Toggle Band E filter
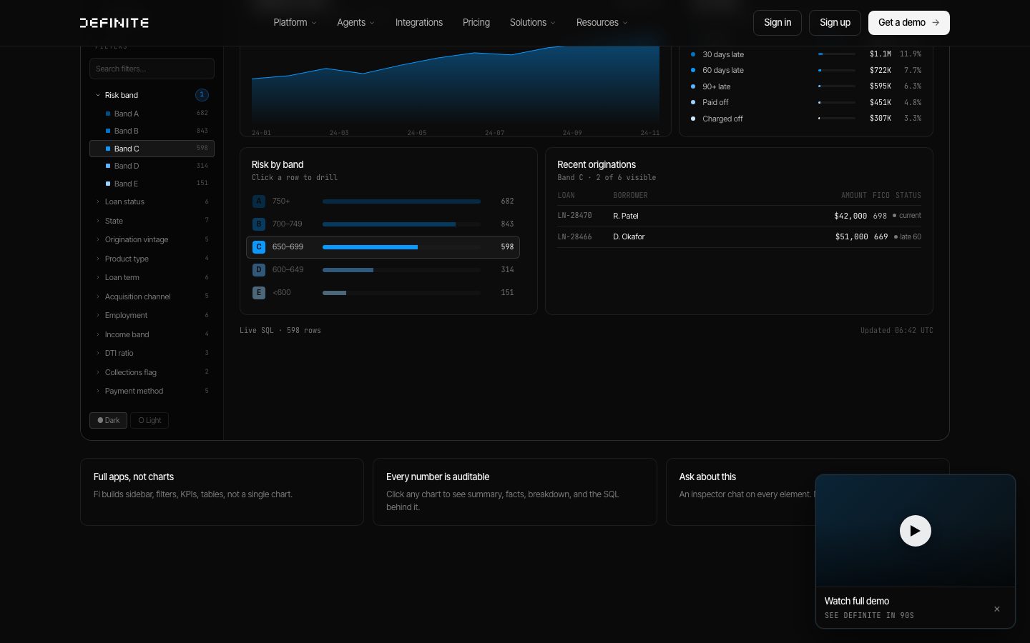 (x=152, y=184)
